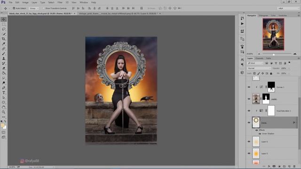Switch to vintage gold frame document tab

point(118,14)
